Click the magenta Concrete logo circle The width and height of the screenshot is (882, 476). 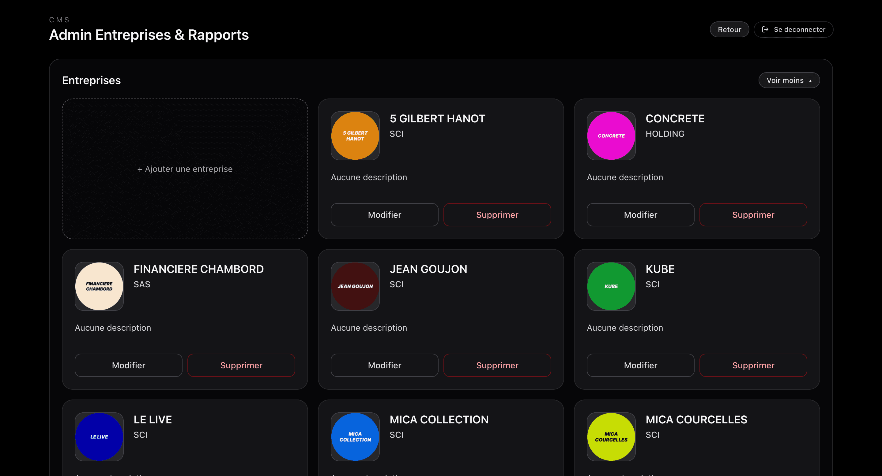(611, 136)
